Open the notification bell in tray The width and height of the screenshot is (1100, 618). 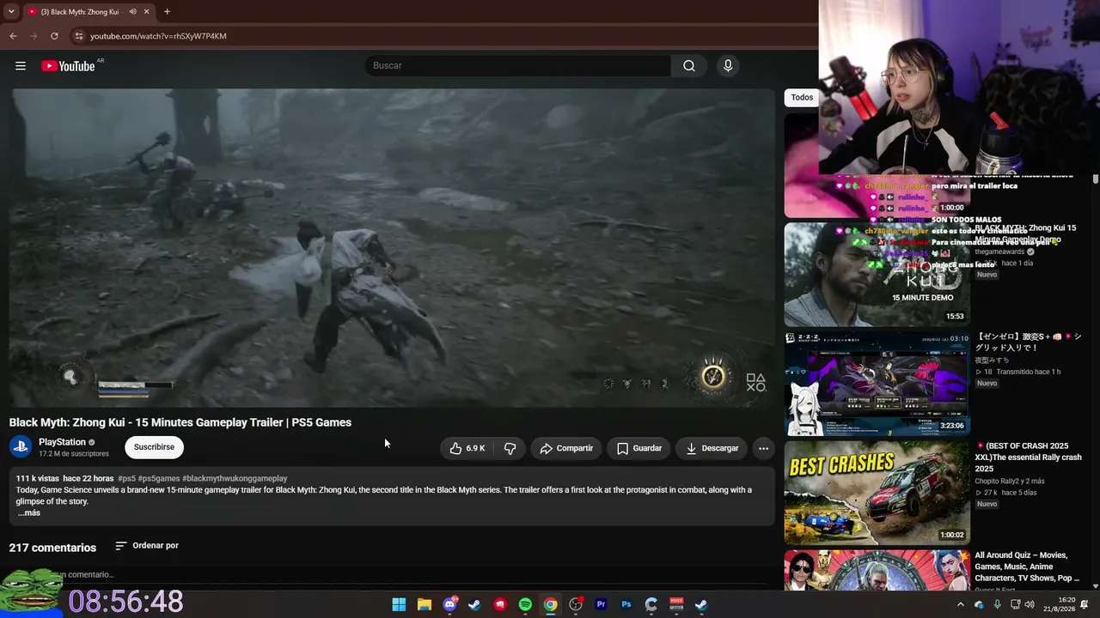pos(1085,604)
